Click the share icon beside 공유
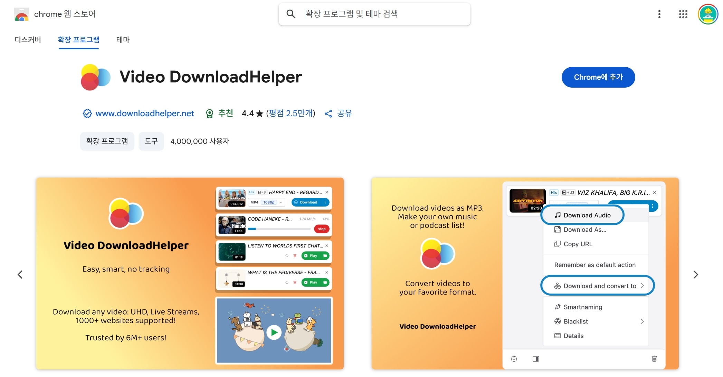Viewport: 723px width, 377px height. 328,113
